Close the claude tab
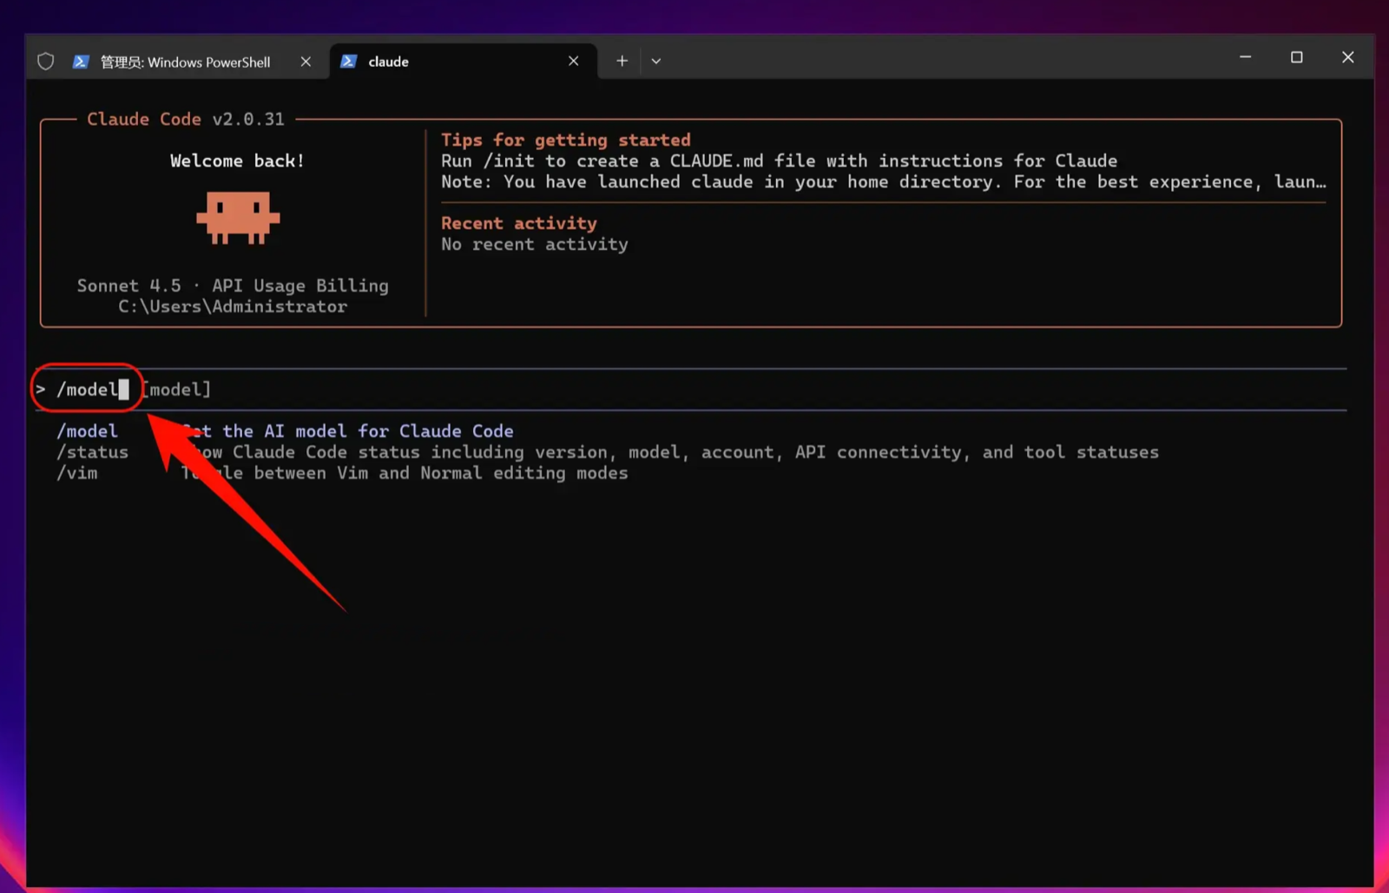The image size is (1389, 893). tap(573, 61)
